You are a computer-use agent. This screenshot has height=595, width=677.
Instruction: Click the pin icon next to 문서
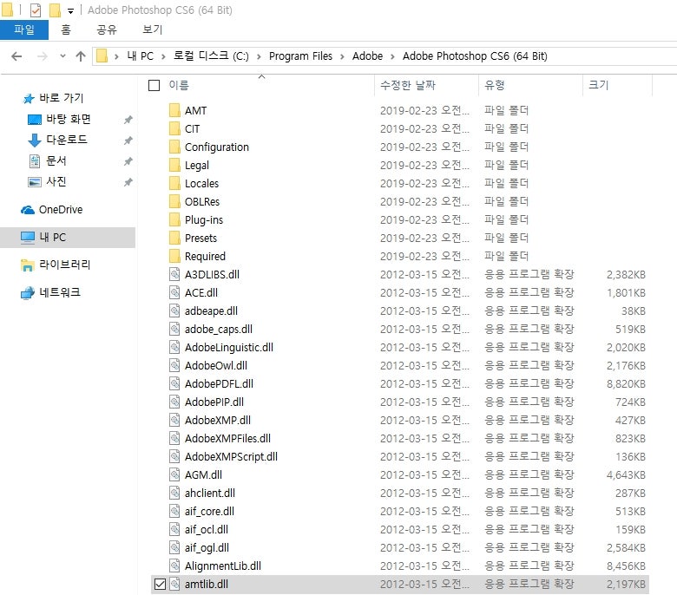[x=128, y=161]
